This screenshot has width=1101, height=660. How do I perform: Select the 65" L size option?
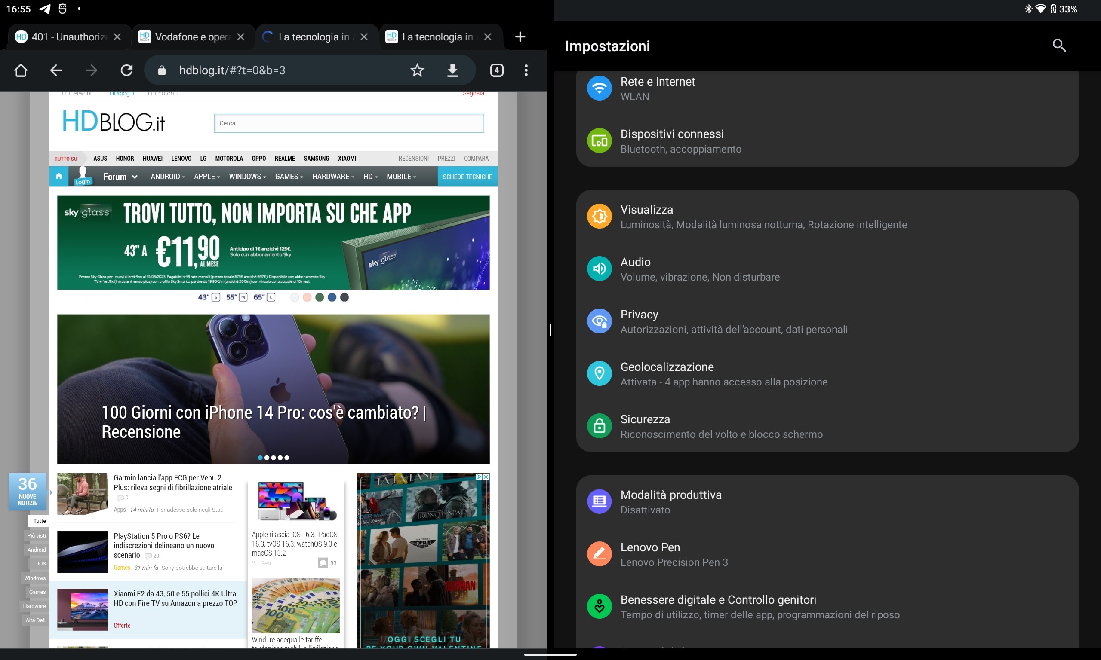click(x=264, y=297)
